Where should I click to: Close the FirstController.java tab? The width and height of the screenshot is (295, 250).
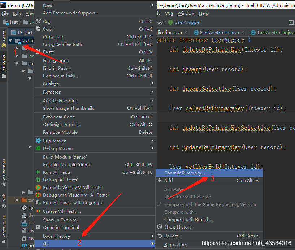point(243,33)
